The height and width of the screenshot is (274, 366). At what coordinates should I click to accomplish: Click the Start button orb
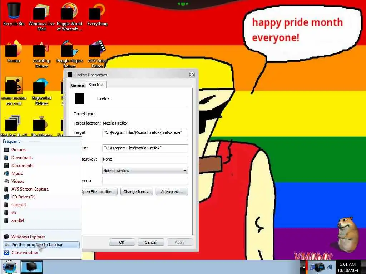10,267
